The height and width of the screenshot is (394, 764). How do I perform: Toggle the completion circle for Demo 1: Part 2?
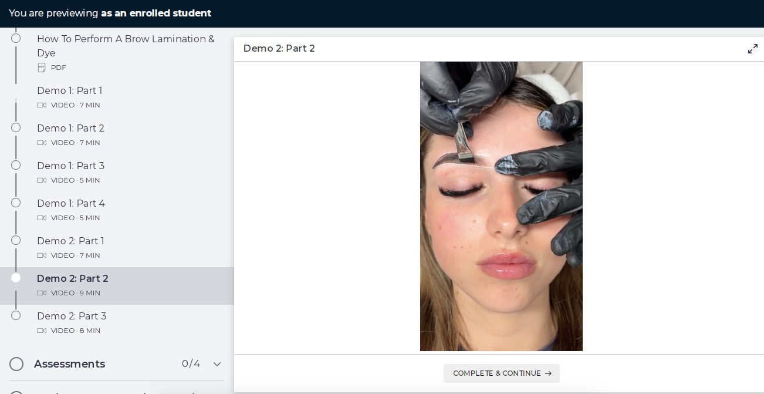[x=16, y=127]
